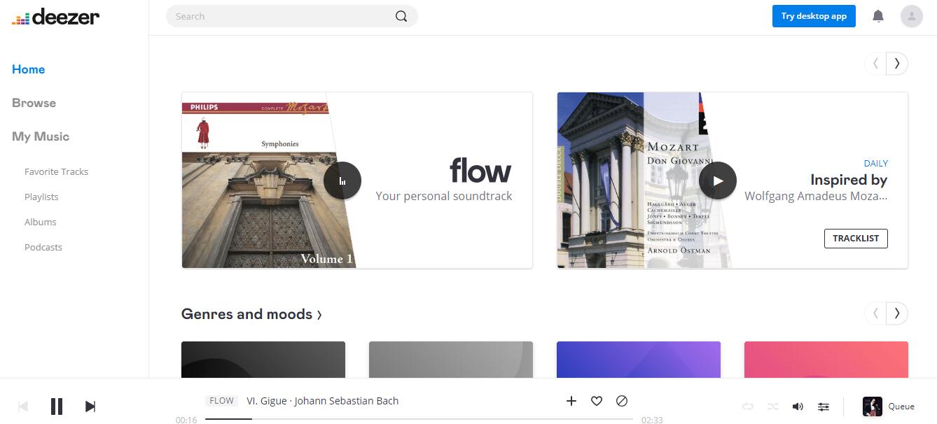Play the Inspired by Mozart mix
Viewport: 937px width, 424px height.
tap(718, 181)
